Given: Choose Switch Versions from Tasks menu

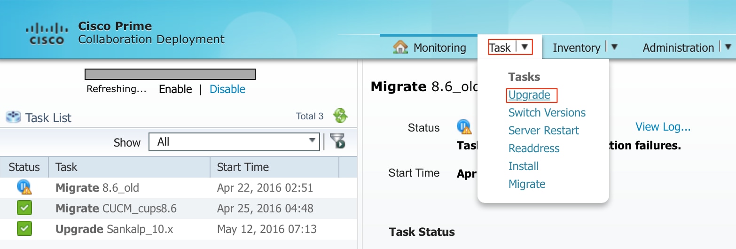Looking at the screenshot, I should [547, 113].
